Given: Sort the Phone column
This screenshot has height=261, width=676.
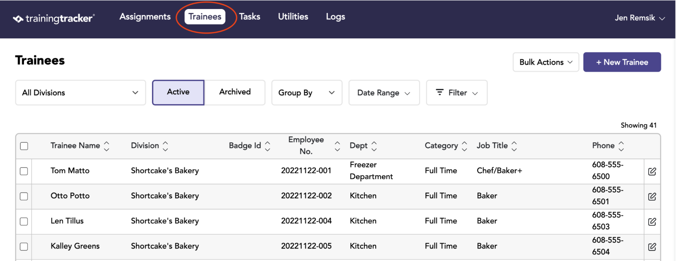Looking at the screenshot, I should (x=621, y=146).
